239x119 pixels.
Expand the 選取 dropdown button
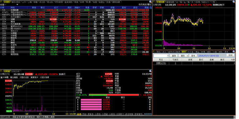coord(184,56)
